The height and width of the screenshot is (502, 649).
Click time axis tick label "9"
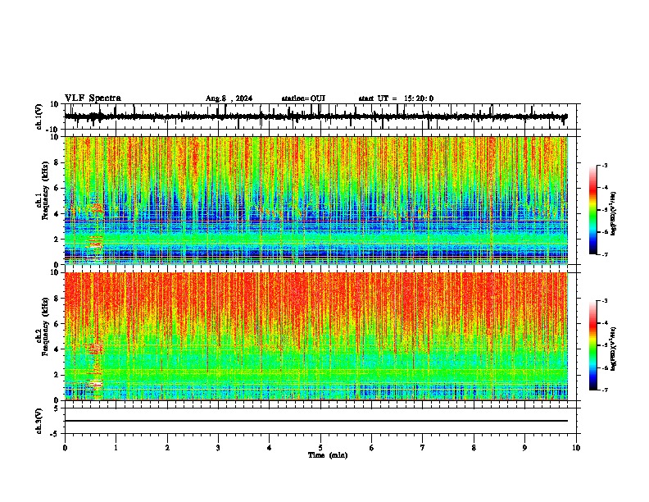coord(525,448)
